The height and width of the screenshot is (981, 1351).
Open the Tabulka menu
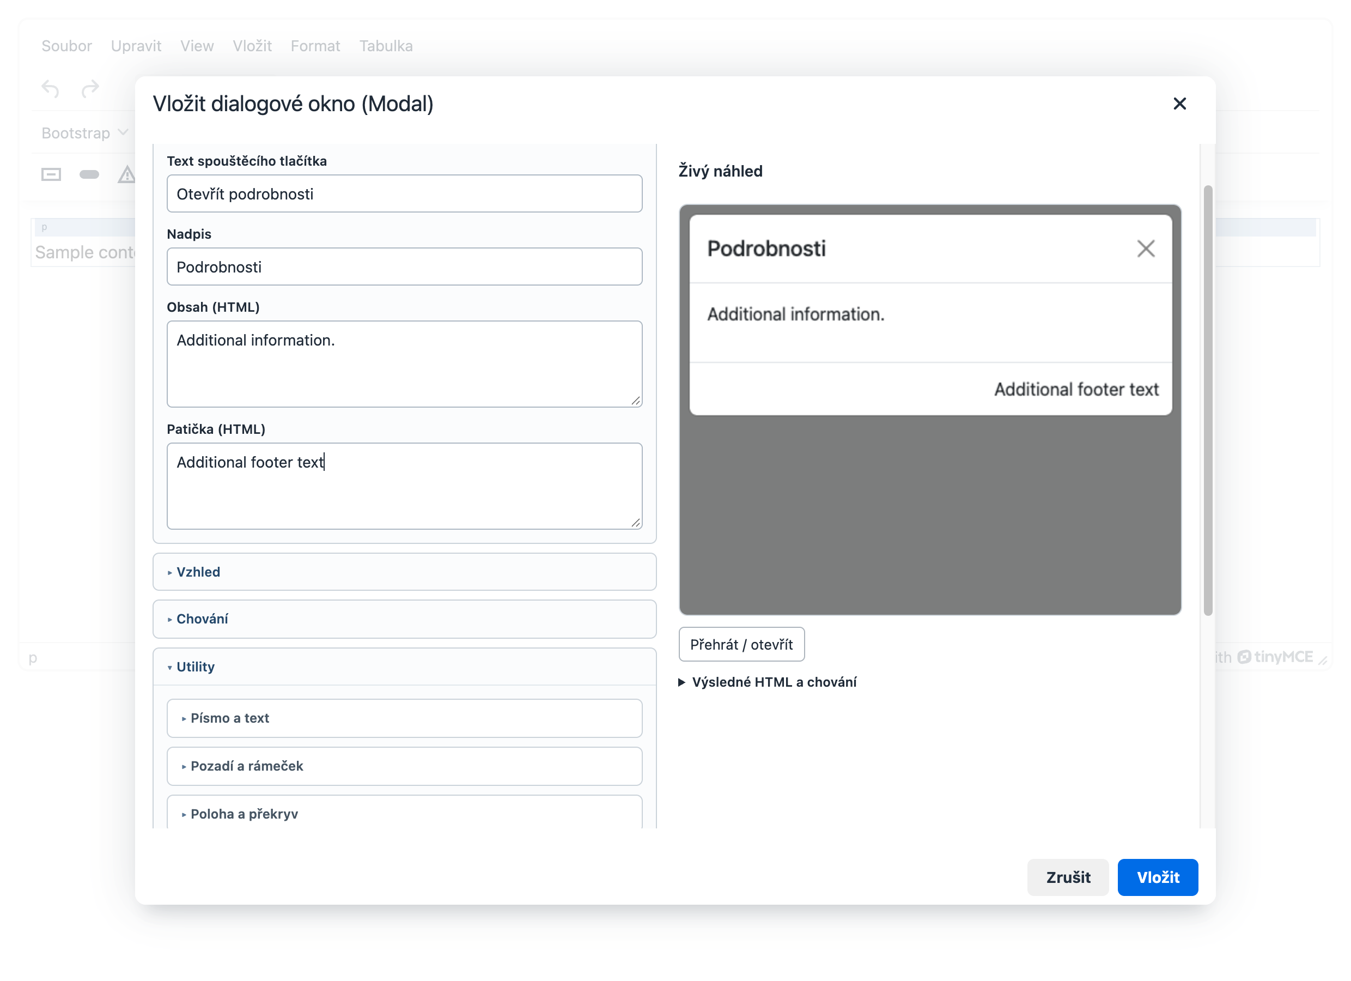pos(385,46)
